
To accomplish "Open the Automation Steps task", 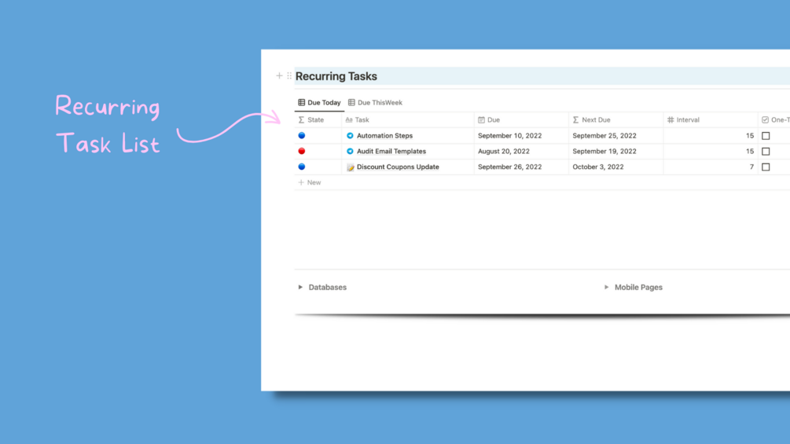I will 384,136.
